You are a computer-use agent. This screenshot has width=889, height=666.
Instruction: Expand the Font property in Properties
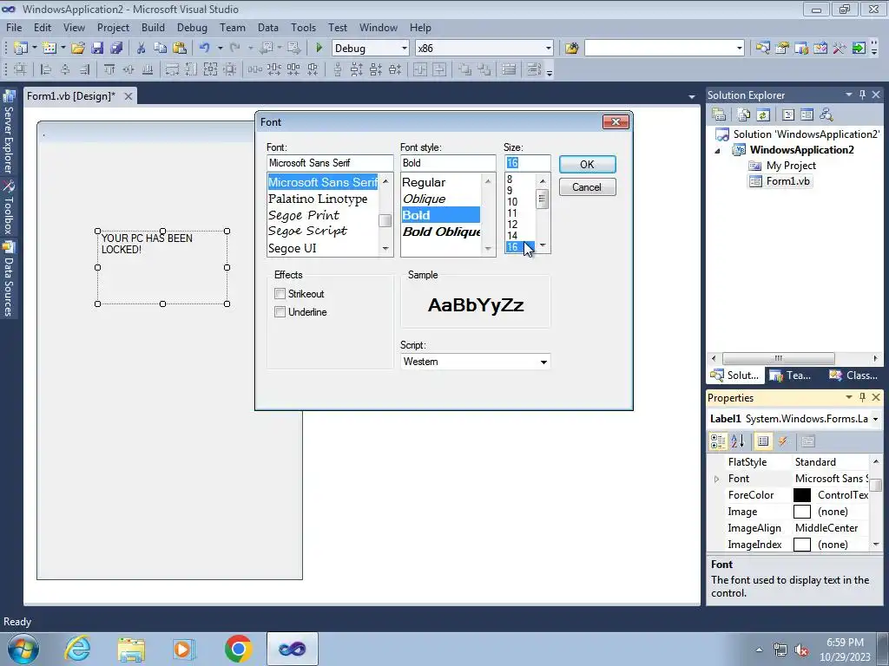coord(716,479)
